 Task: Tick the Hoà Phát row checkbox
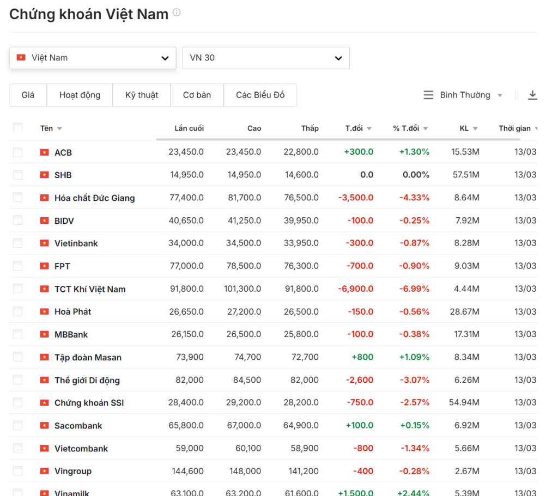point(17,311)
